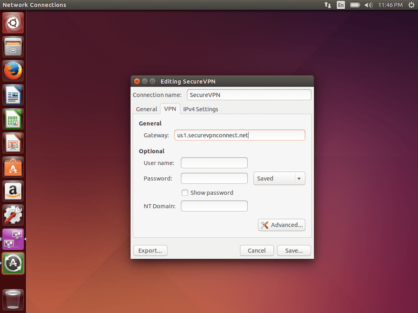Click Export to save the VPN configuration
Viewport: 418px width, 313px height.
pyautogui.click(x=150, y=250)
